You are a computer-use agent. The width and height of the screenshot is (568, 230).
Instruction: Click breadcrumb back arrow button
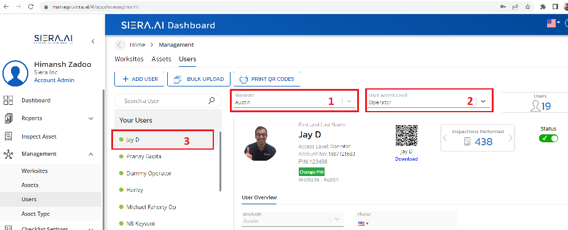120,45
